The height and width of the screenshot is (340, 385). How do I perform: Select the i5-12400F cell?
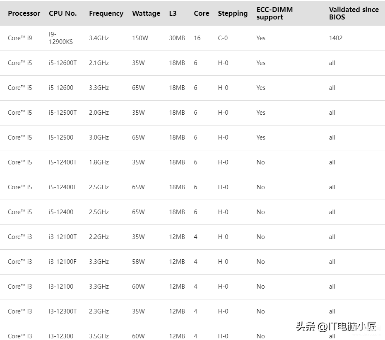coord(63,187)
